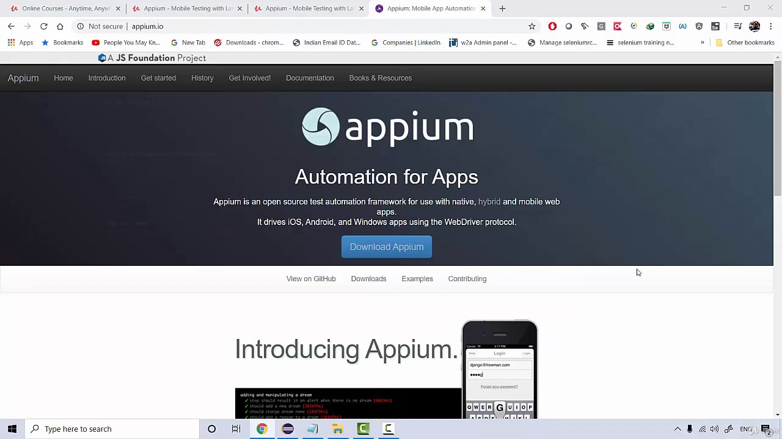Open the 'Companies | LinkedIn' bookmark
The height and width of the screenshot is (439, 782).
point(406,43)
